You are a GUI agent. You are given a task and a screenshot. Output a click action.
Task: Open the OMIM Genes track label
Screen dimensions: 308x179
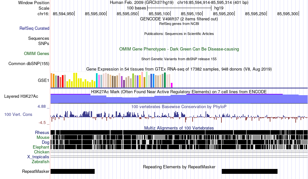[37, 53]
